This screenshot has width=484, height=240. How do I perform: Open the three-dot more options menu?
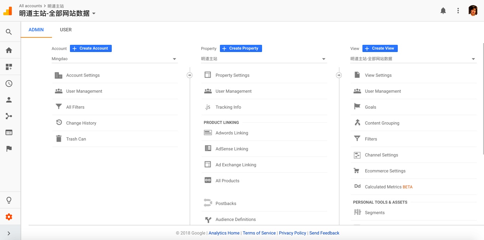[458, 11]
